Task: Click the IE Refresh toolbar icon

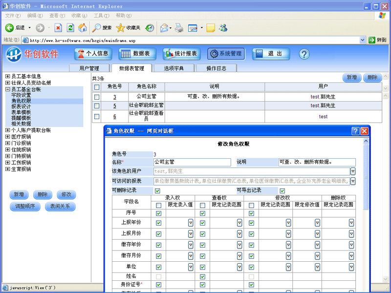Action: coord(70,28)
